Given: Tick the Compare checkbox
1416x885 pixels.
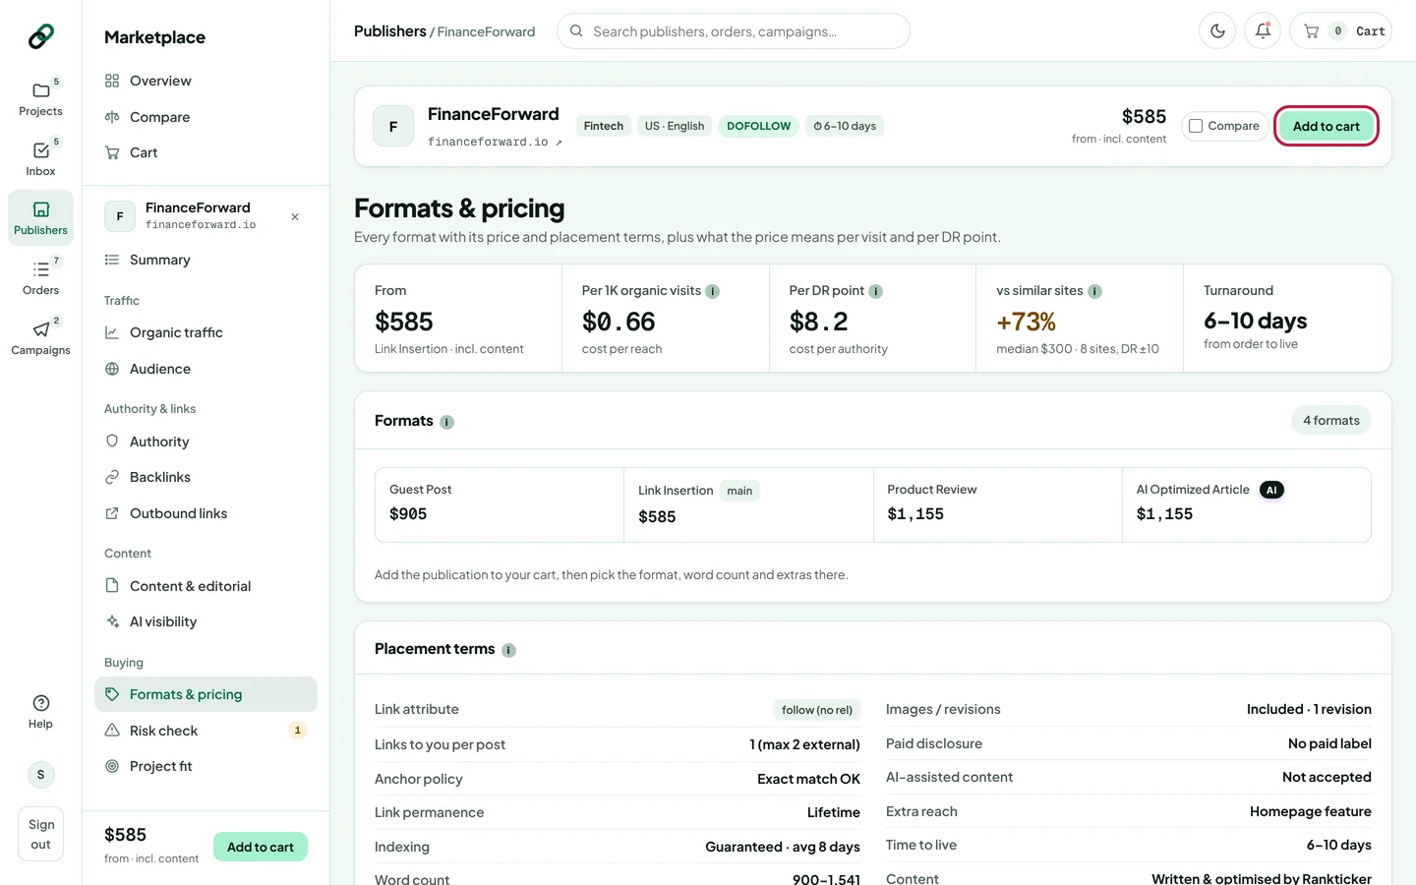Looking at the screenshot, I should [x=1196, y=126].
